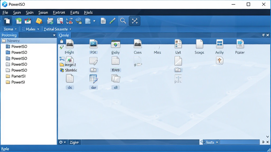The image size is (271, 152).
Task: Select the green pencil edit icon
Action: pos(112,21)
